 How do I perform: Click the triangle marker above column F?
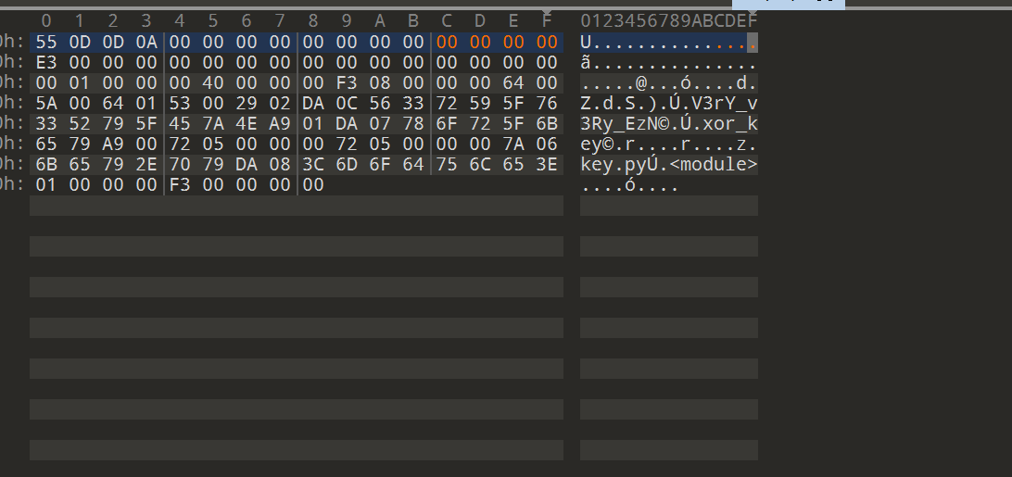coord(547,12)
